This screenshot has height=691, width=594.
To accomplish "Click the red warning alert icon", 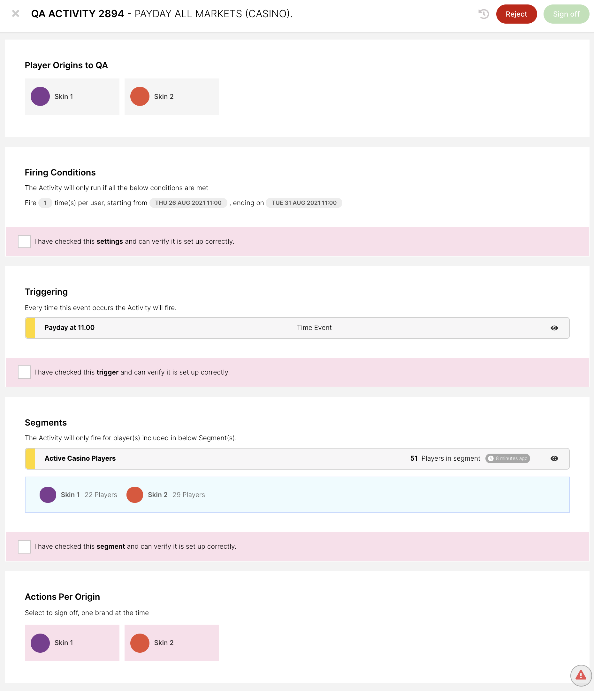I will click(x=581, y=675).
